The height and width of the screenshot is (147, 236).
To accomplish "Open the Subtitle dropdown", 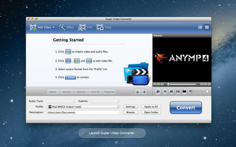I will point(106,101).
